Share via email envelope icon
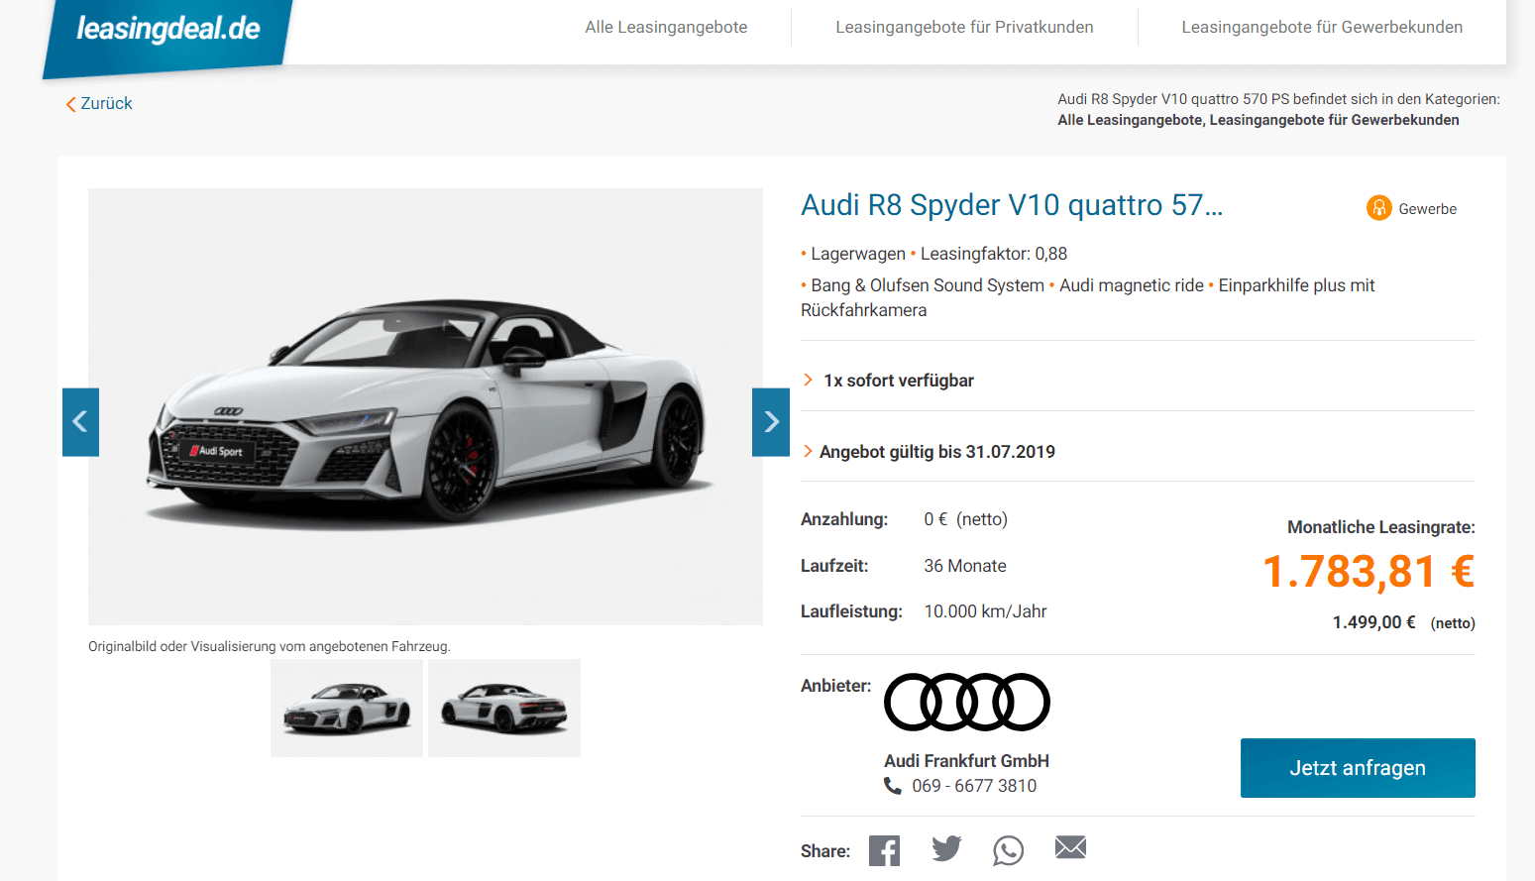This screenshot has width=1535, height=881. (x=1071, y=847)
